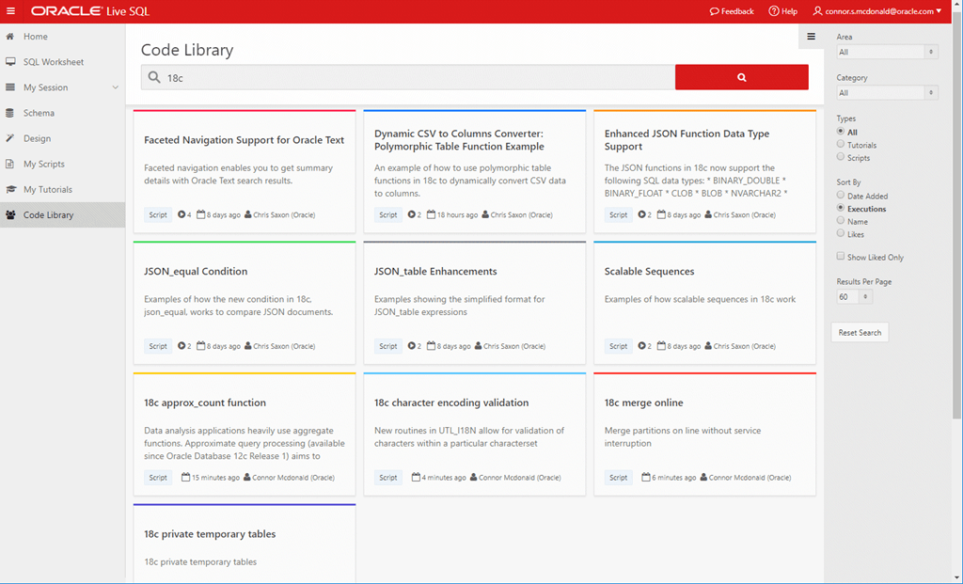This screenshot has height=584, width=963.
Task: Click the Design pencil icon
Action: 9,138
